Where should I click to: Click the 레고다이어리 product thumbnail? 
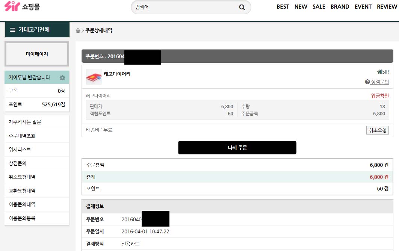(94, 77)
